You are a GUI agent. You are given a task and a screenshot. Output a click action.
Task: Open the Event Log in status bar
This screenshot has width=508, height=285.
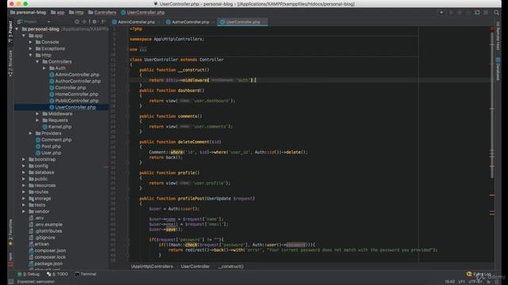tap(479, 274)
